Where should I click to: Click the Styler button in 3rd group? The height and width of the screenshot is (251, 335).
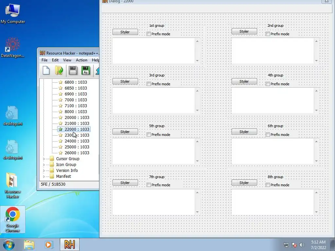(125, 81)
